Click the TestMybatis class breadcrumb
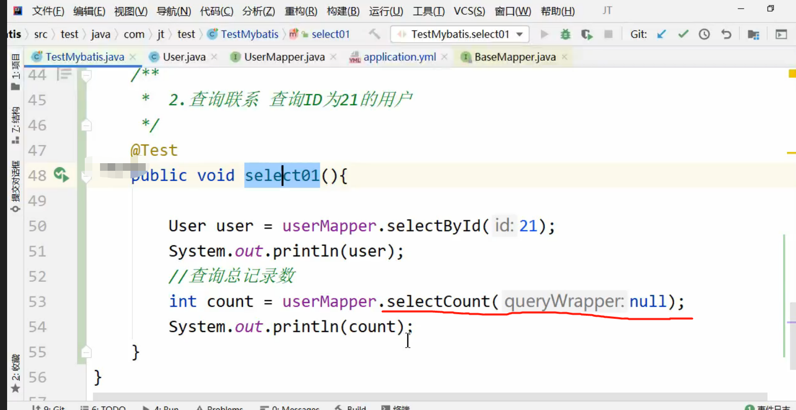796x410 pixels. [243, 34]
